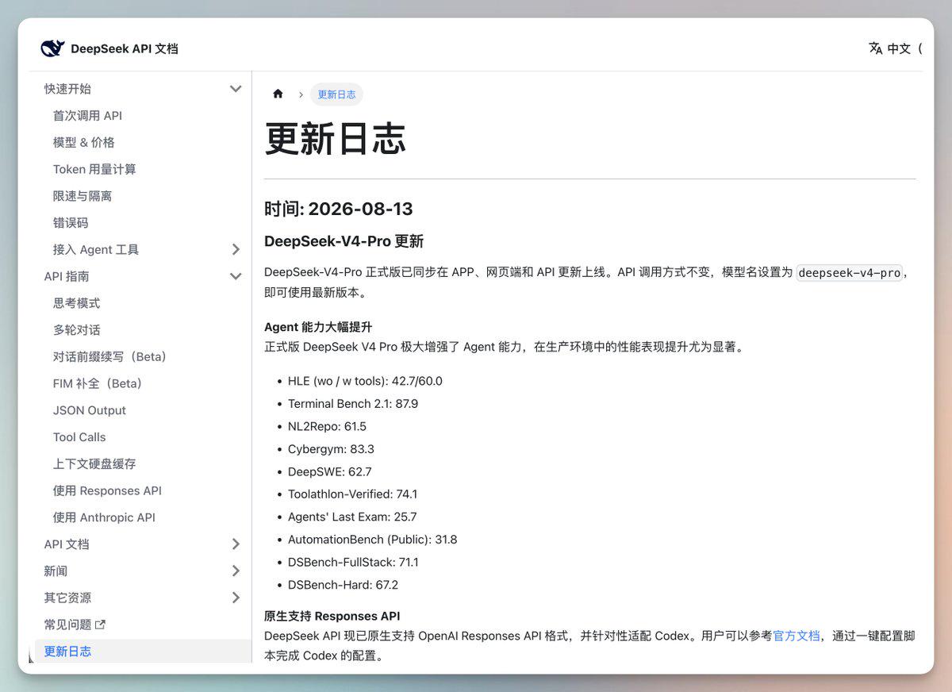Open 多轮对话 guide
Screen dimensions: 952x692
[76, 330]
